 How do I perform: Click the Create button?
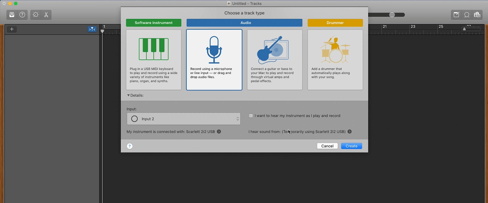pos(351,146)
